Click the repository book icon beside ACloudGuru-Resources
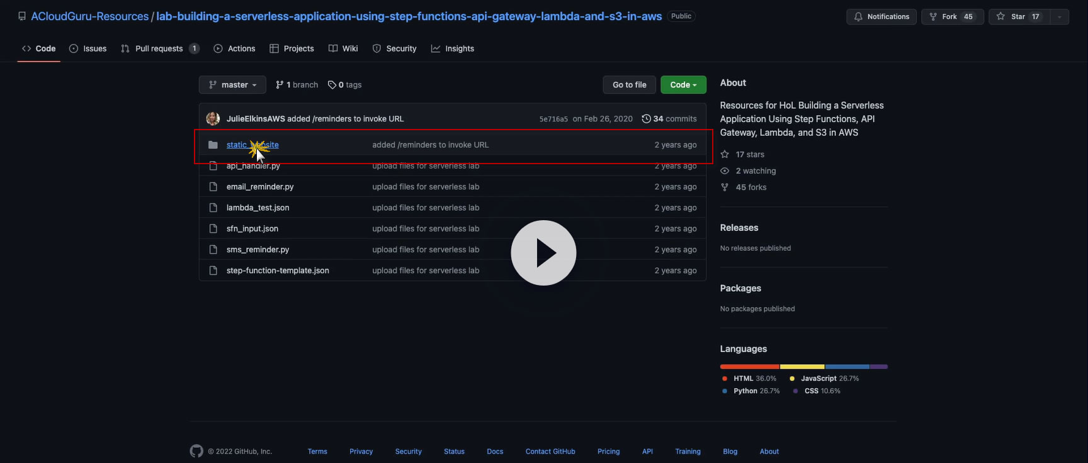 click(22, 16)
